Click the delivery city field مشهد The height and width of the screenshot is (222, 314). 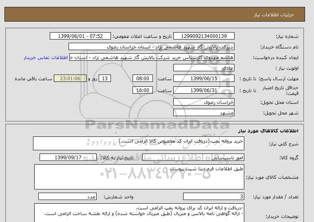203,112
